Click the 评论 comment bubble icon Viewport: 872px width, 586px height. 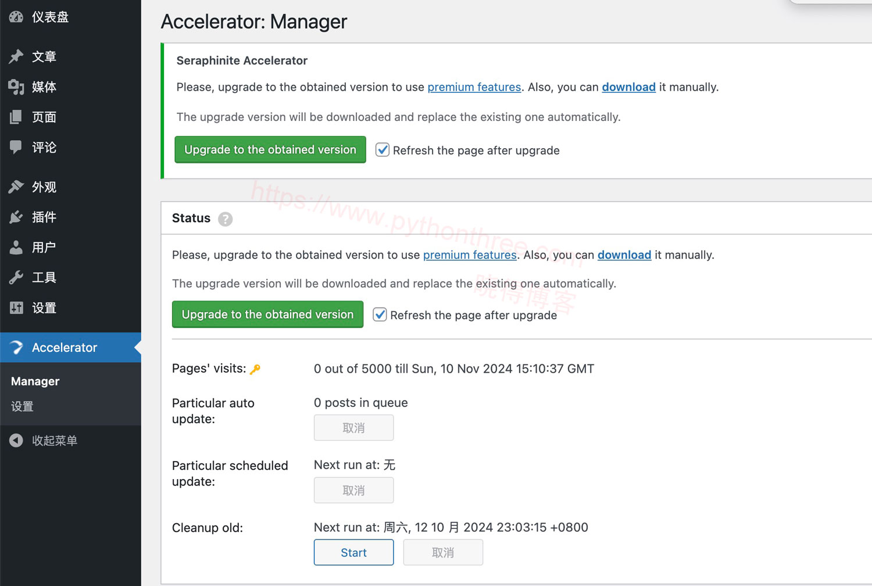coord(16,147)
